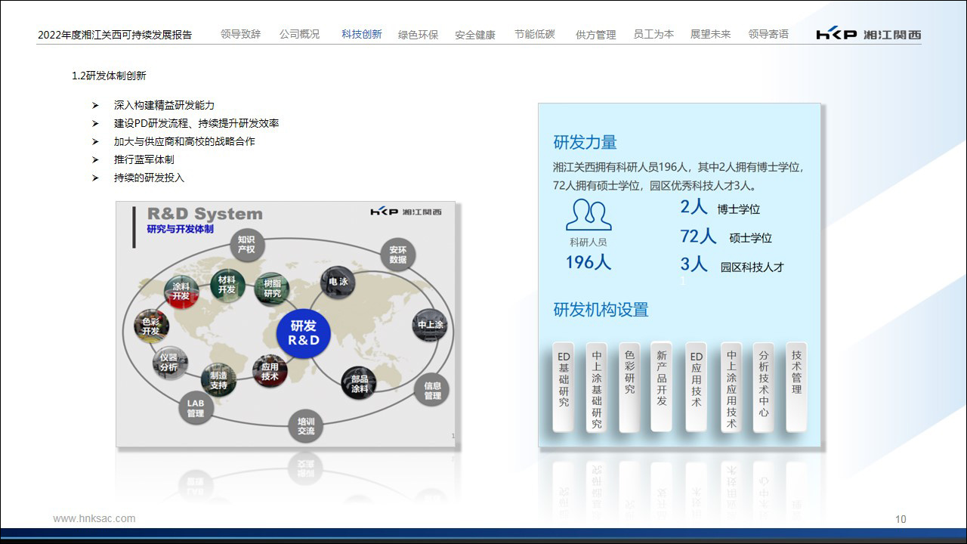Click the 研究与开发体制 subtitle
Viewport: 967px width, 544px height.
[181, 228]
